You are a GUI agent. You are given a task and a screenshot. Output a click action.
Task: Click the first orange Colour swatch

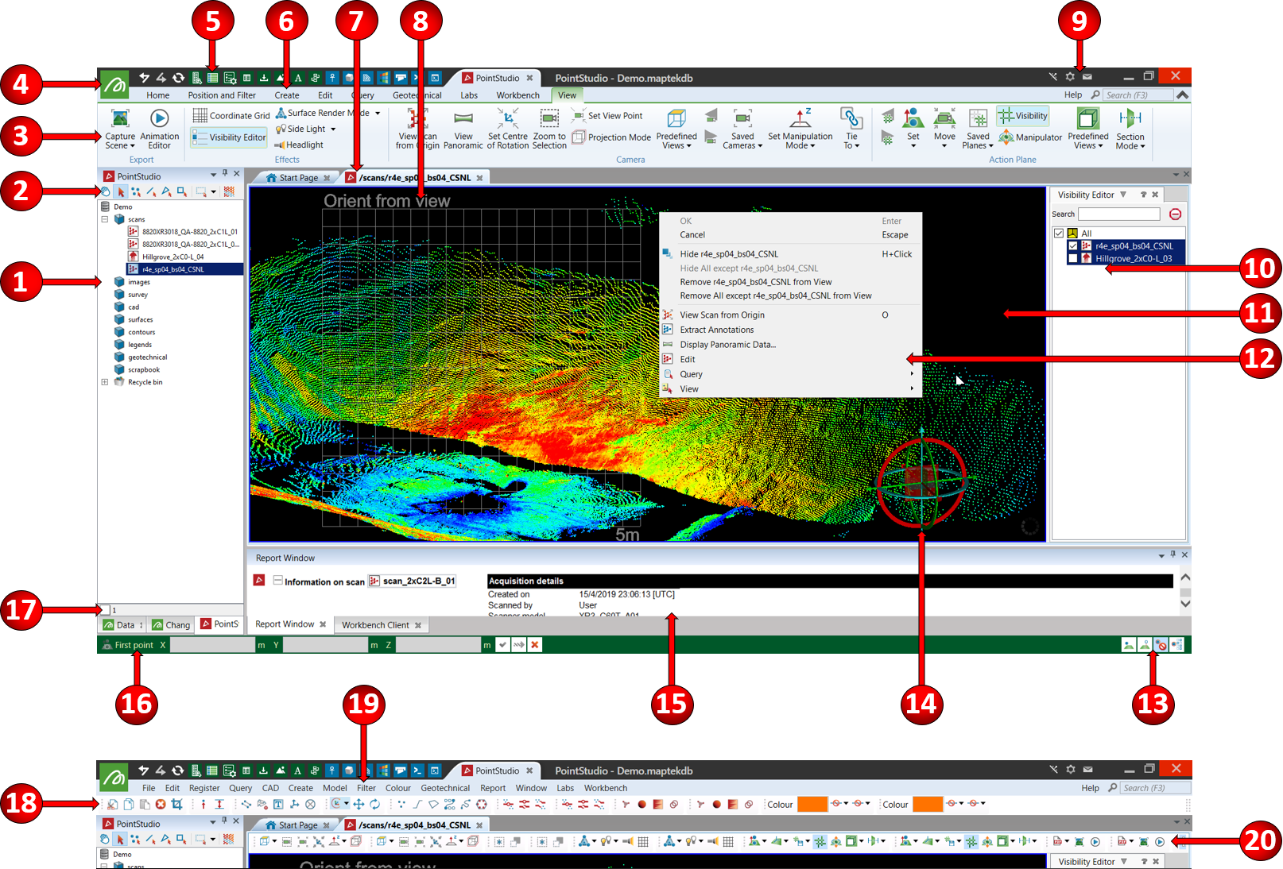click(812, 805)
